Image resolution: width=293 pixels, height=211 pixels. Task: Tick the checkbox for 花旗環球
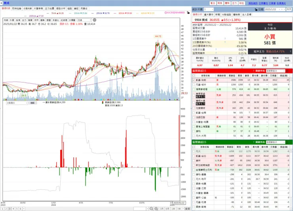click(194, 108)
